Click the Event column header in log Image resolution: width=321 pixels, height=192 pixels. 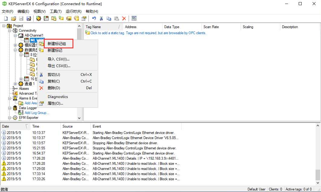tap(136, 126)
